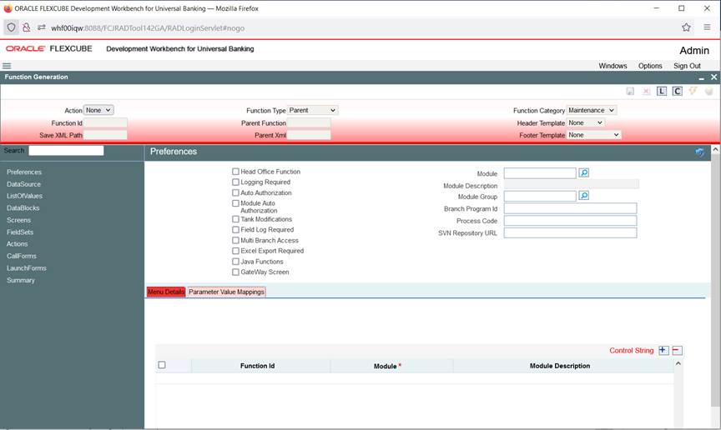Open the Firefox application menu

[x=707, y=27]
